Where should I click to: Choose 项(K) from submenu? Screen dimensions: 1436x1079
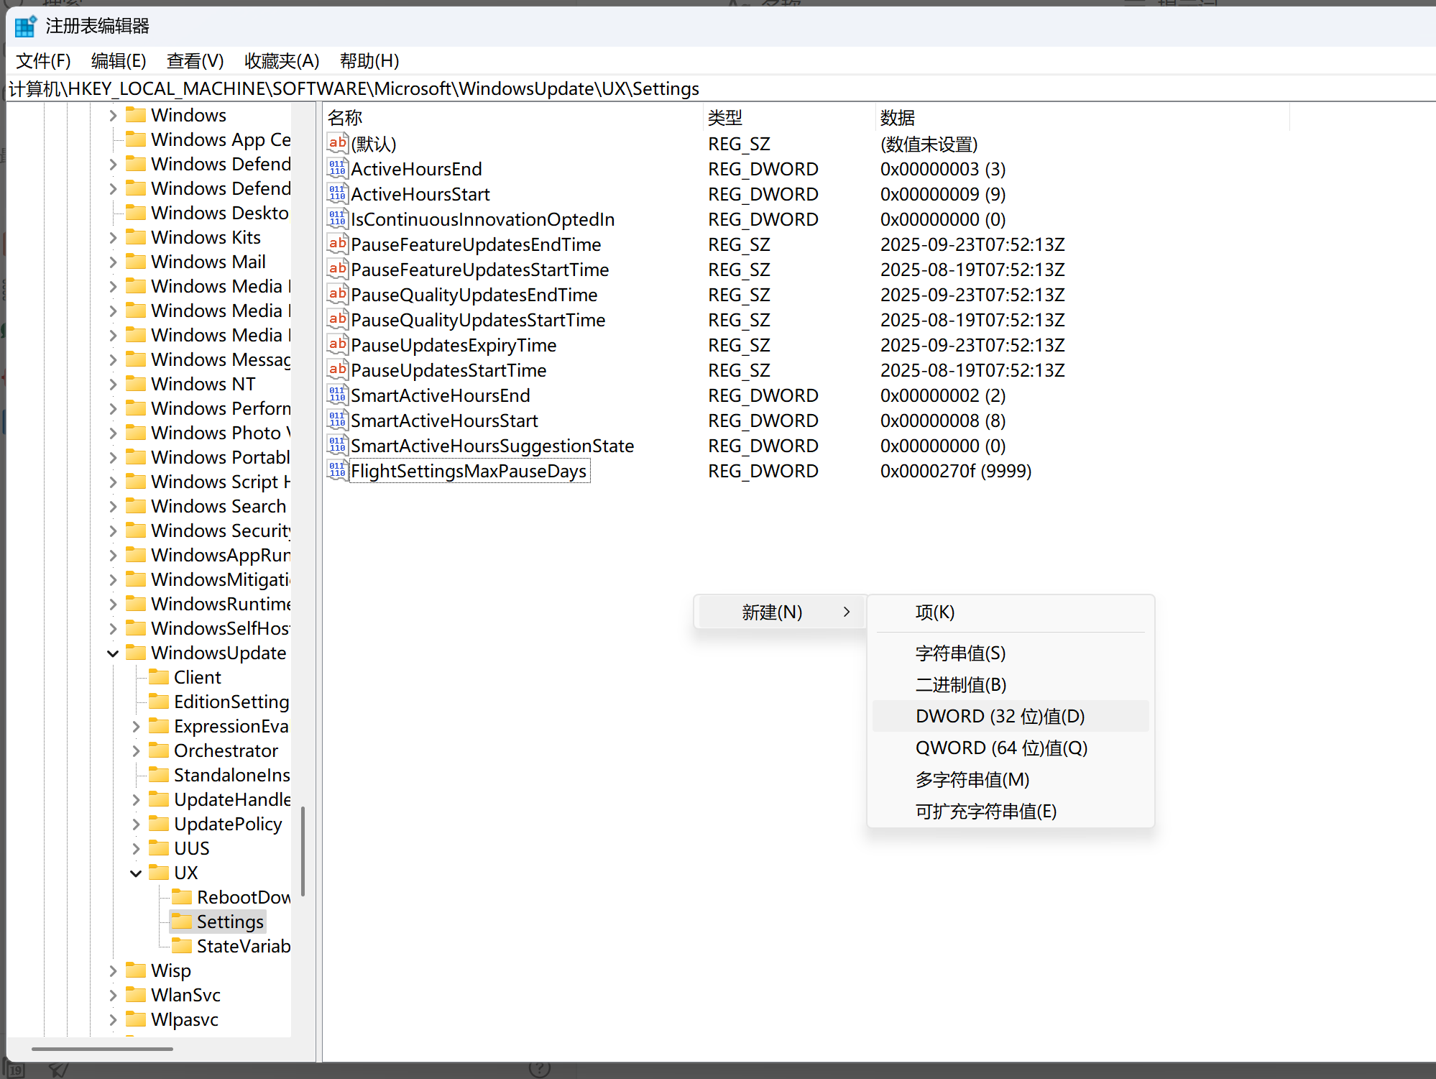pyautogui.click(x=1011, y=612)
